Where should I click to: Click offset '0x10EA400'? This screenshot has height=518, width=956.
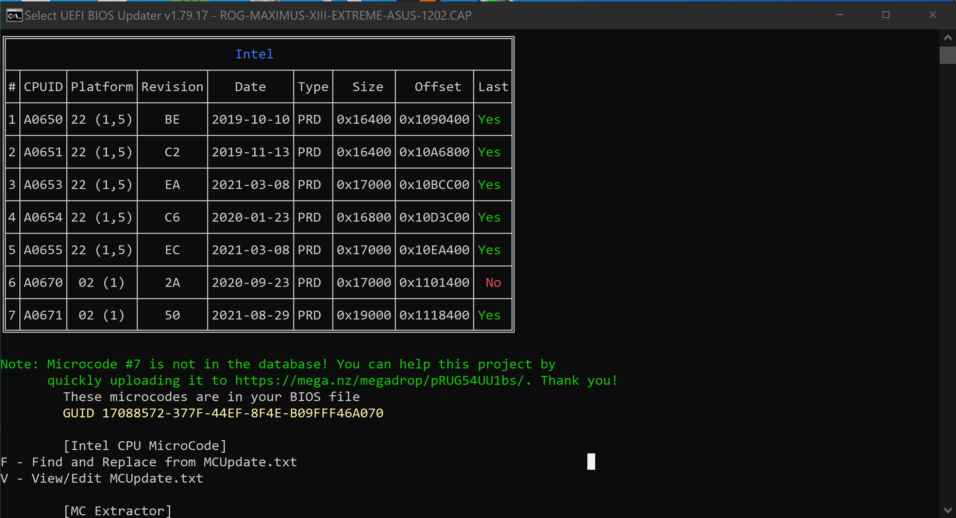(x=434, y=250)
